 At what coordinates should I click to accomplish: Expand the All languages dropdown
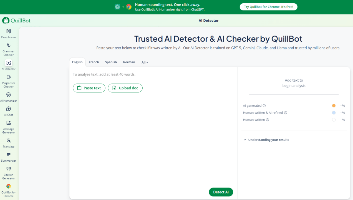pos(145,62)
